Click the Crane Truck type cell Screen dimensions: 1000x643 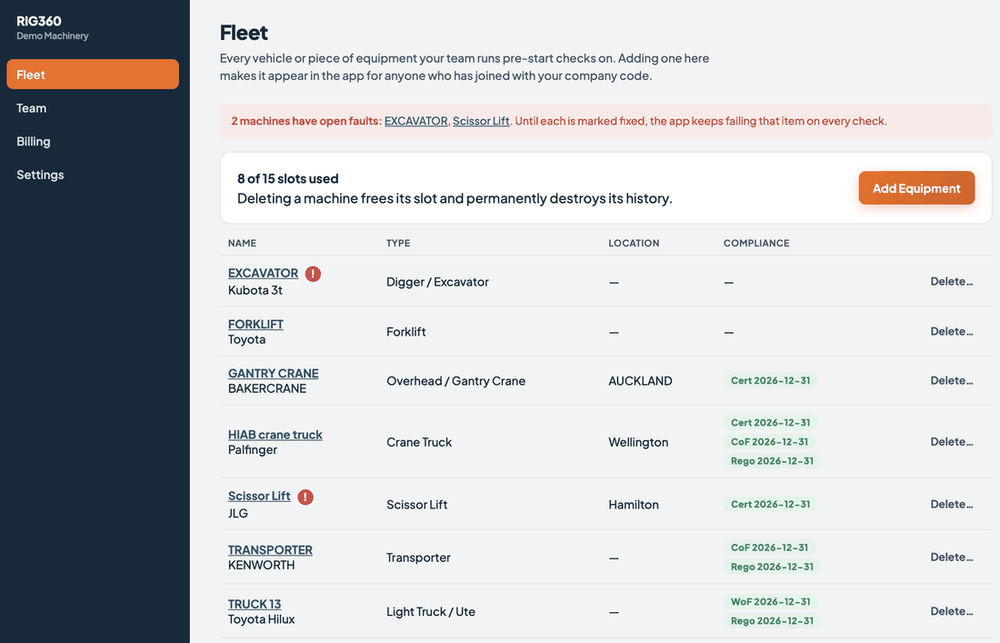click(x=419, y=442)
